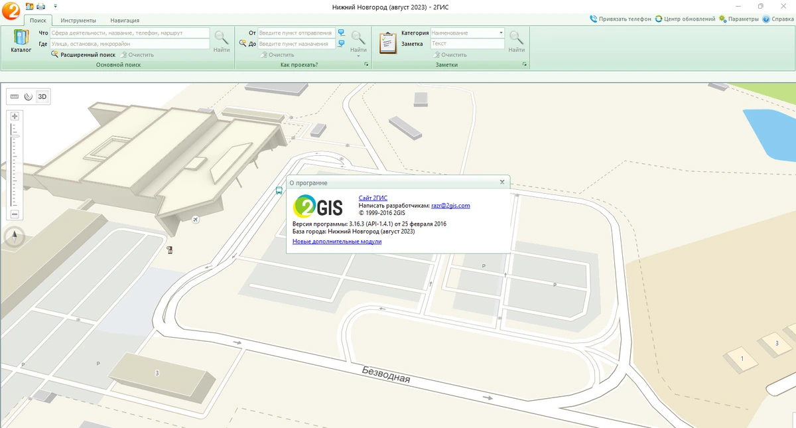Focus the До destination point field
This screenshot has width=796, height=428.
click(x=297, y=44)
